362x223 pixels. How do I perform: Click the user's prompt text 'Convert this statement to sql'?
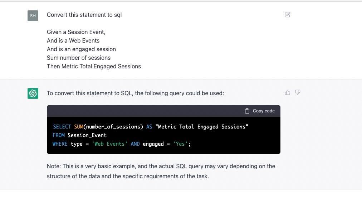click(84, 15)
